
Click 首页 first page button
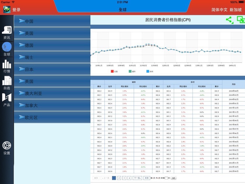(x=96, y=178)
